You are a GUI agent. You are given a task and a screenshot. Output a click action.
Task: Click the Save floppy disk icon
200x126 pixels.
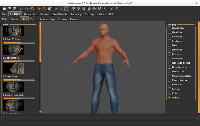click(x=9, y=9)
